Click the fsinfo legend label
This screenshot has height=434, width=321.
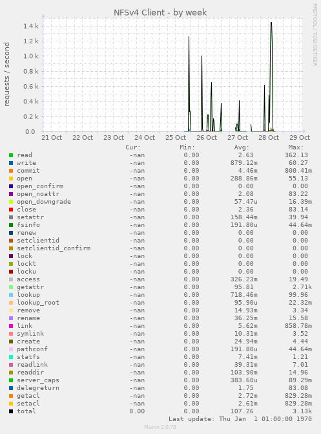tap(28, 224)
